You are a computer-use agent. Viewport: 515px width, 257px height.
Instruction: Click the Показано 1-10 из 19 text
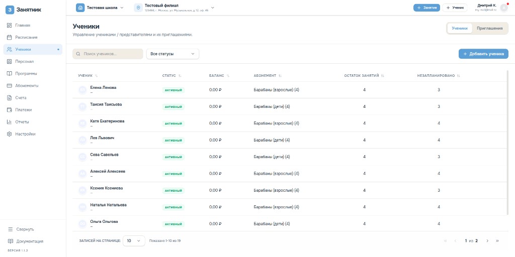(165, 241)
